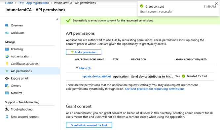Viewport: 220px width, 130px height.
Task: Click the Troubleshooting wrench icon
Action: coord(7,109)
